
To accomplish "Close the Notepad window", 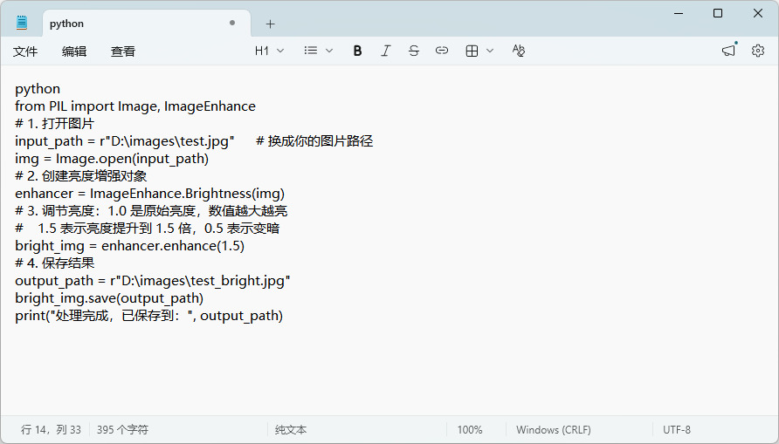I will 758,13.
